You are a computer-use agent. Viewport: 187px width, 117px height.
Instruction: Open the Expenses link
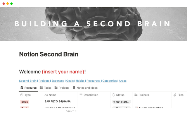click(58, 81)
